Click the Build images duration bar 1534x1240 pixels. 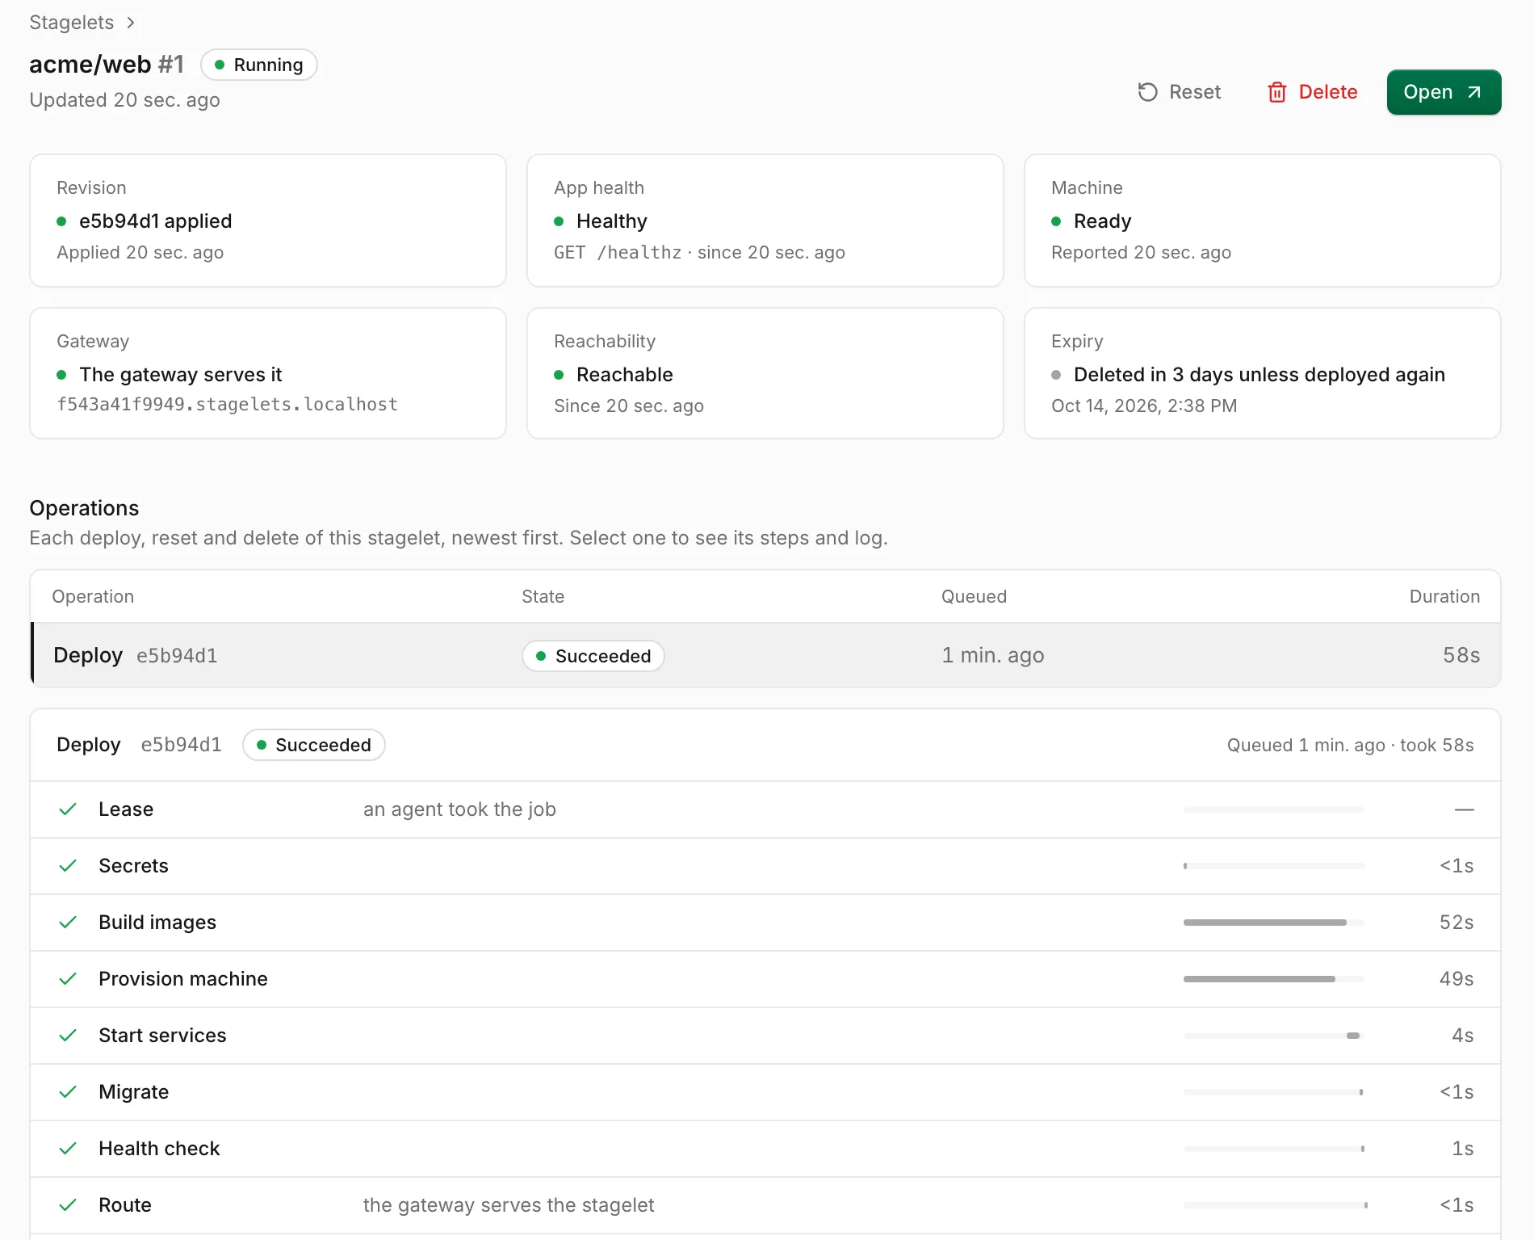pos(1274,923)
